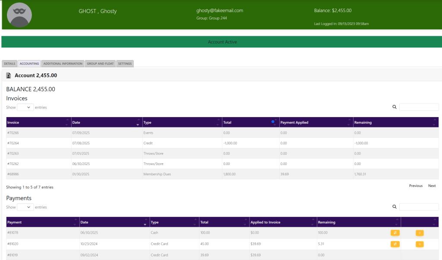Click the user avatar profile picture
Screen dimensions: 442x260
(x=19, y=15)
